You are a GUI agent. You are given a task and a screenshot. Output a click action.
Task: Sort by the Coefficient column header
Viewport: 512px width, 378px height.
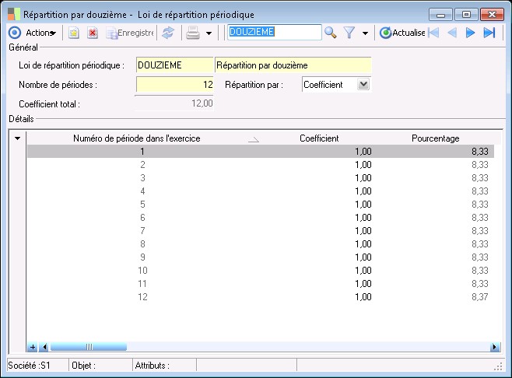pos(318,138)
